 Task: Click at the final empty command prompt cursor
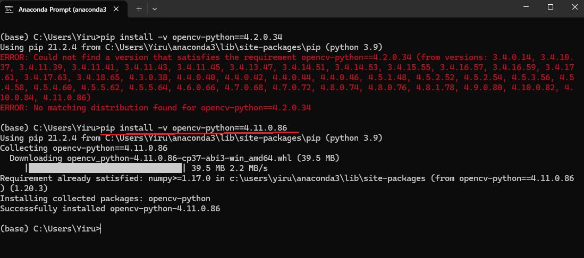(100, 229)
